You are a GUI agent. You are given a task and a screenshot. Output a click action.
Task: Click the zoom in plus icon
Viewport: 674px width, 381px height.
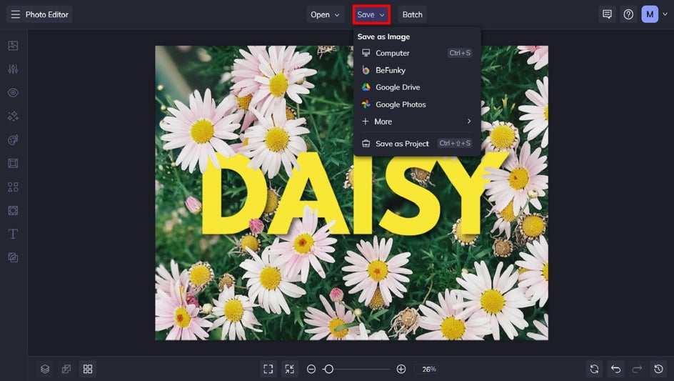401,369
